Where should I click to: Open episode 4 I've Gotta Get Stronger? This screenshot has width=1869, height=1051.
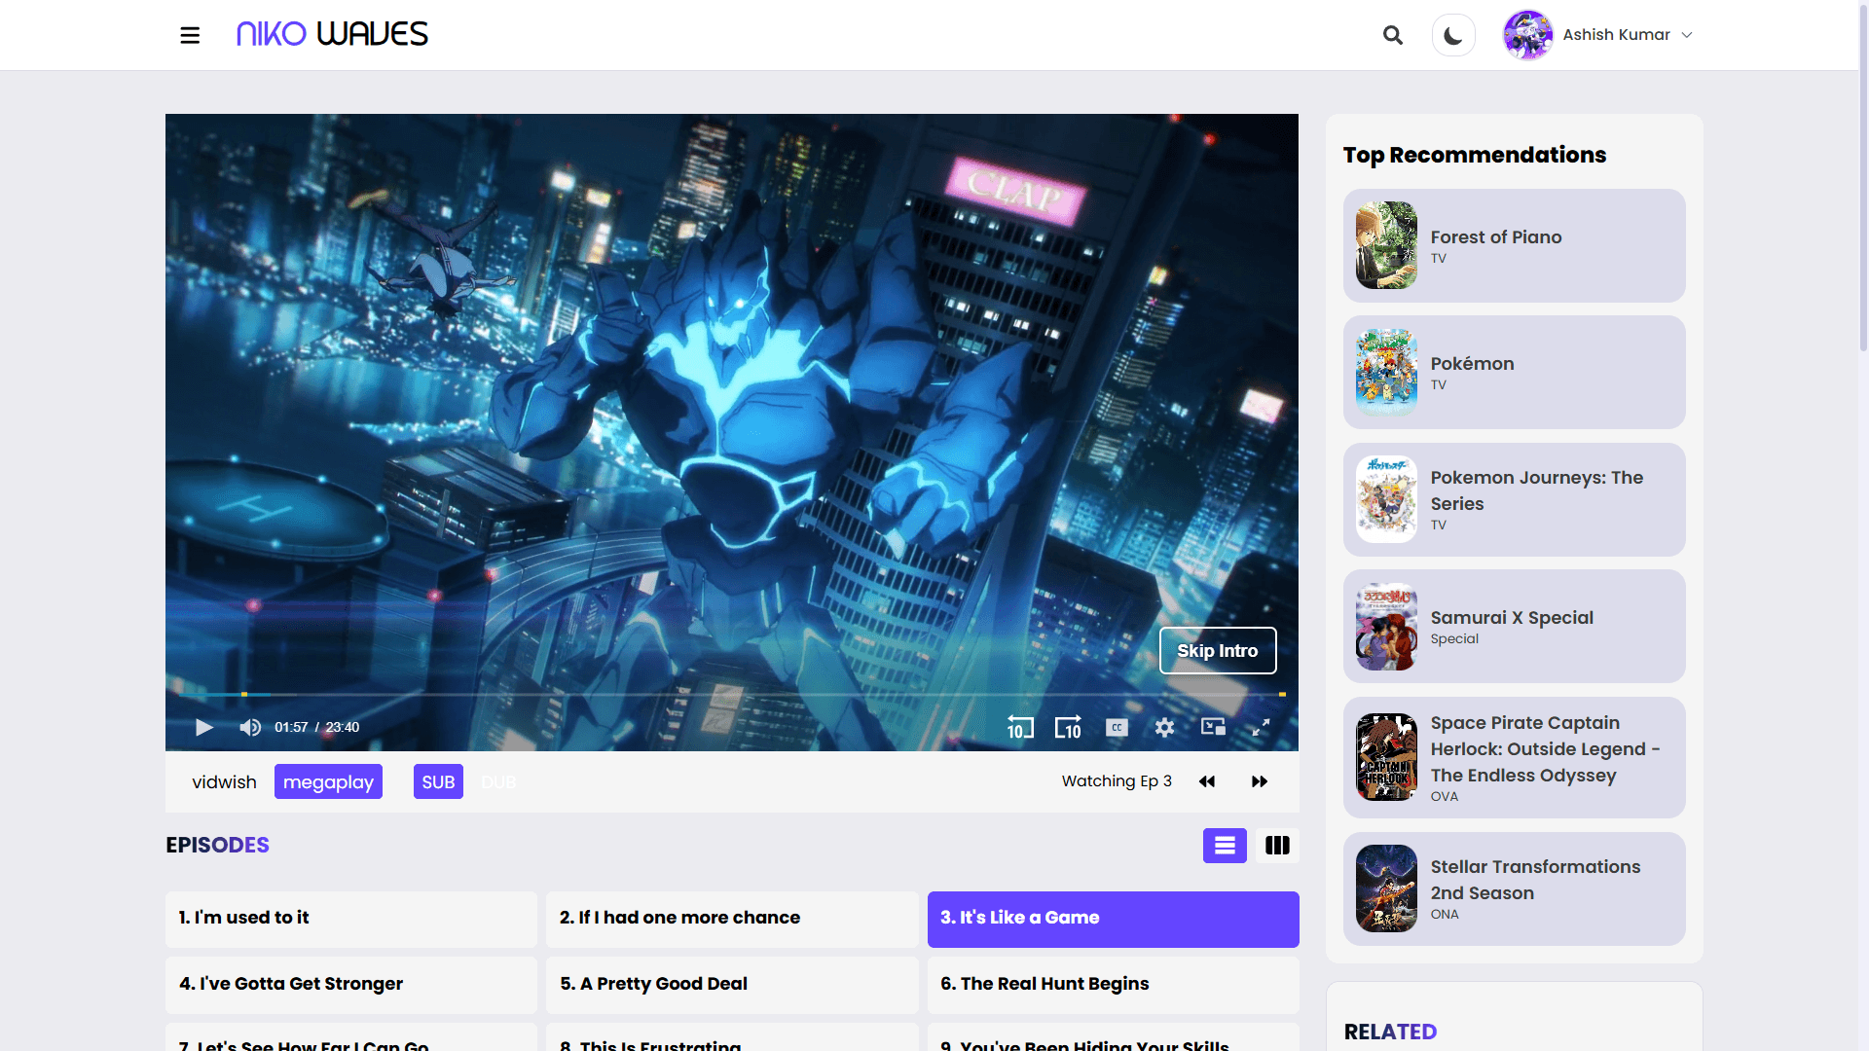coord(351,984)
